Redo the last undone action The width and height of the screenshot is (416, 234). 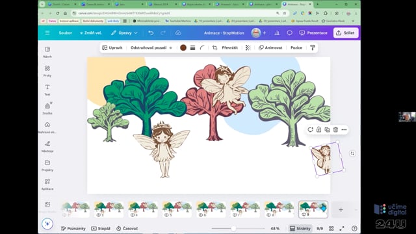click(x=163, y=33)
